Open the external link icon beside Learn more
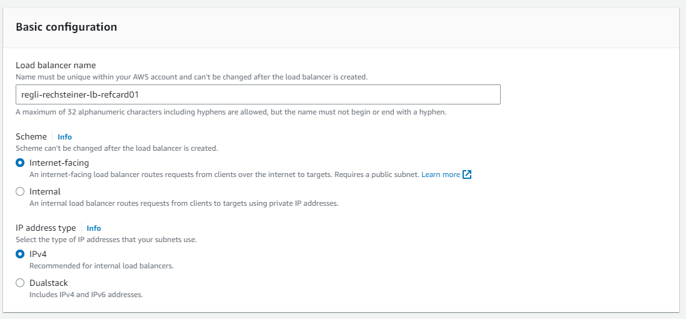The image size is (686, 319). (467, 175)
